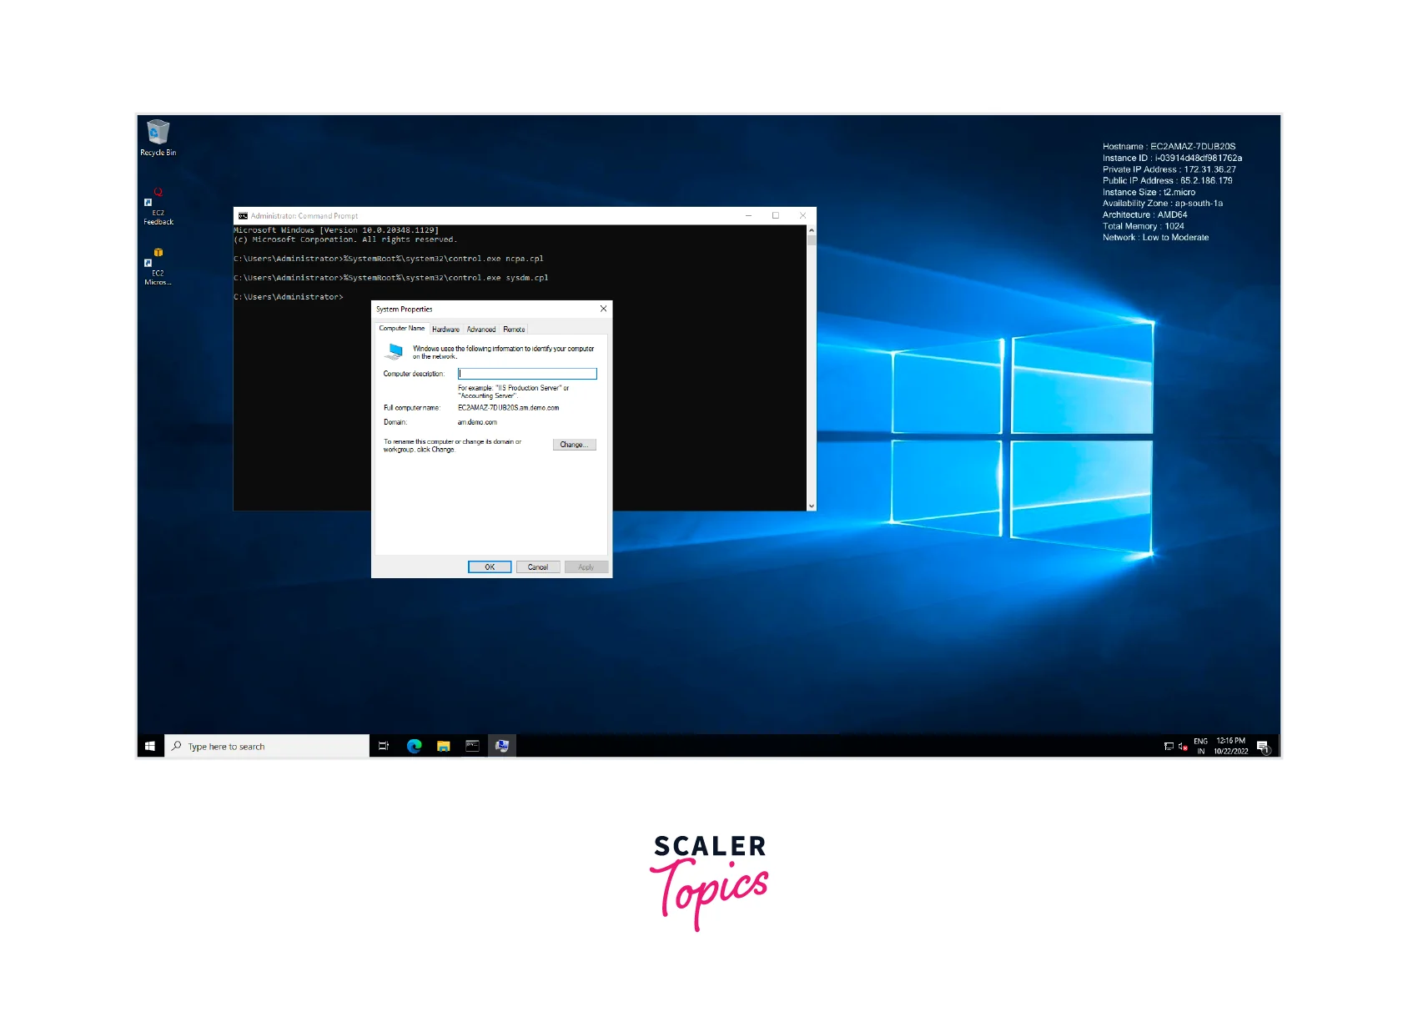This screenshot has width=1418, height=1012.
Task: Open Task View from the taskbar
Action: coord(384,746)
